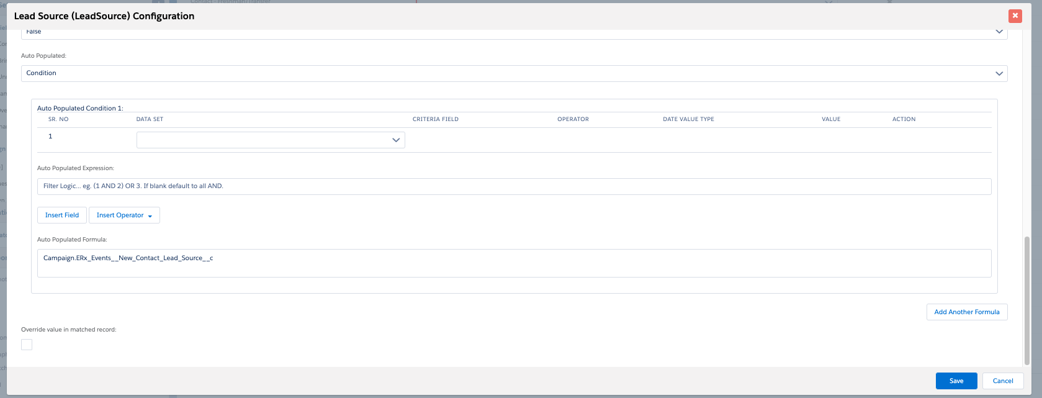Open the Auto Populated Condition dropdown
The image size is (1042, 398).
point(513,73)
